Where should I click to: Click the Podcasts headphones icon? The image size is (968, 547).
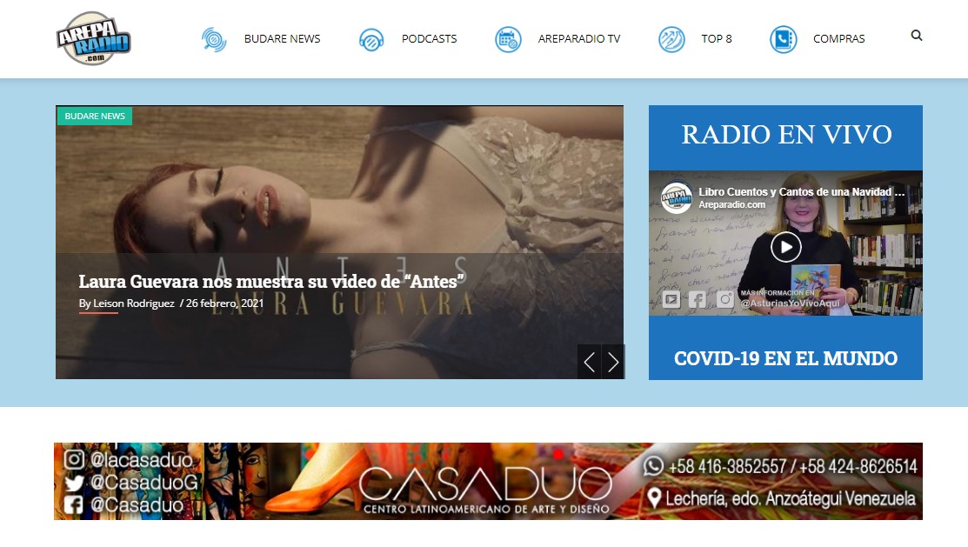[371, 39]
